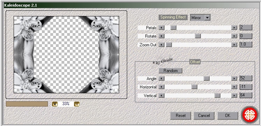
Task: Click the 33% preview zoom value
Action: (x=66, y=104)
